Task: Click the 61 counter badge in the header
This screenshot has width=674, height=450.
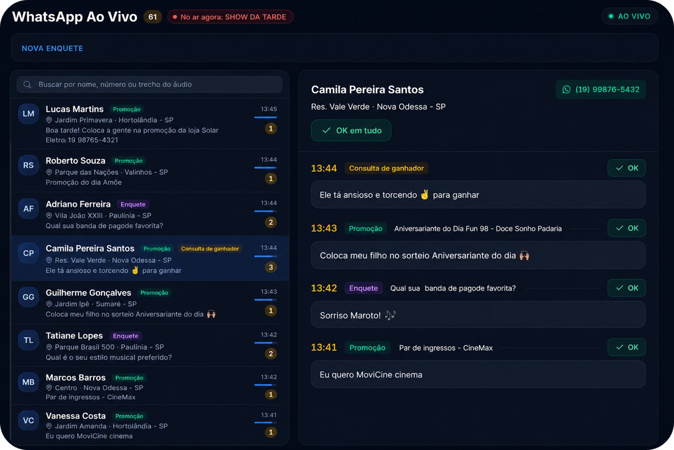Action: click(x=153, y=17)
